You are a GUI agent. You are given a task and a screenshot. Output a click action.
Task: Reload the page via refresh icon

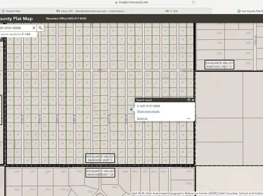pyautogui.click(x=193, y=2)
